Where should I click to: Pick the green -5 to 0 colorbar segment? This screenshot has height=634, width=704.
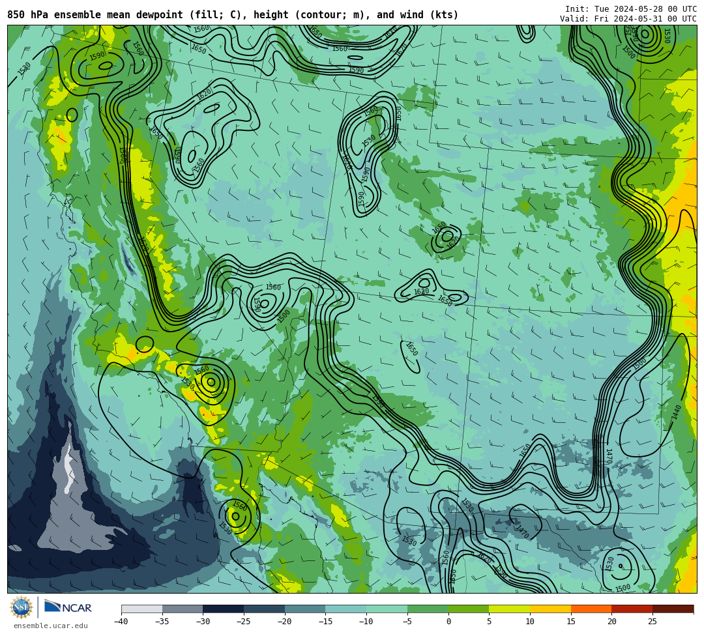428,609
